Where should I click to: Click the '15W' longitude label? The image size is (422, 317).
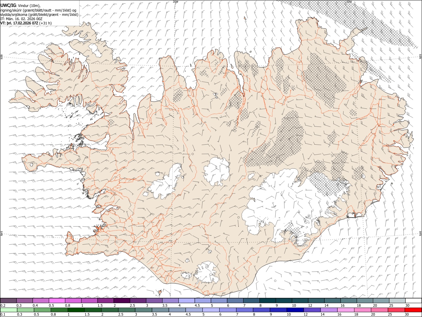point(349,2)
